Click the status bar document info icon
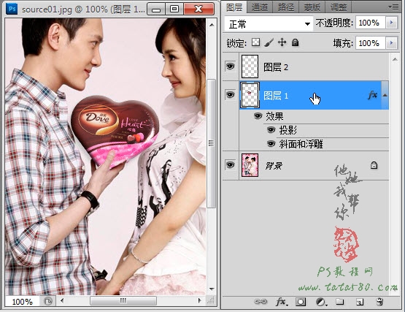 (x=48, y=301)
